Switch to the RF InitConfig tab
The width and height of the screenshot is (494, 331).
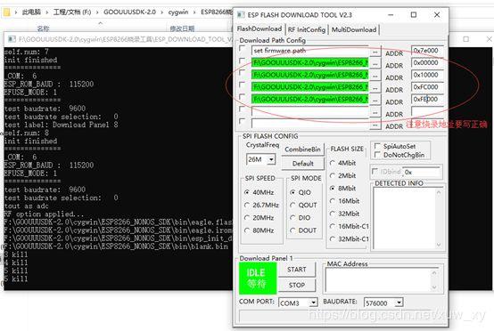pos(307,29)
